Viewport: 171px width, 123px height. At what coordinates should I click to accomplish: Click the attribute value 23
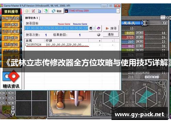tap(163, 42)
